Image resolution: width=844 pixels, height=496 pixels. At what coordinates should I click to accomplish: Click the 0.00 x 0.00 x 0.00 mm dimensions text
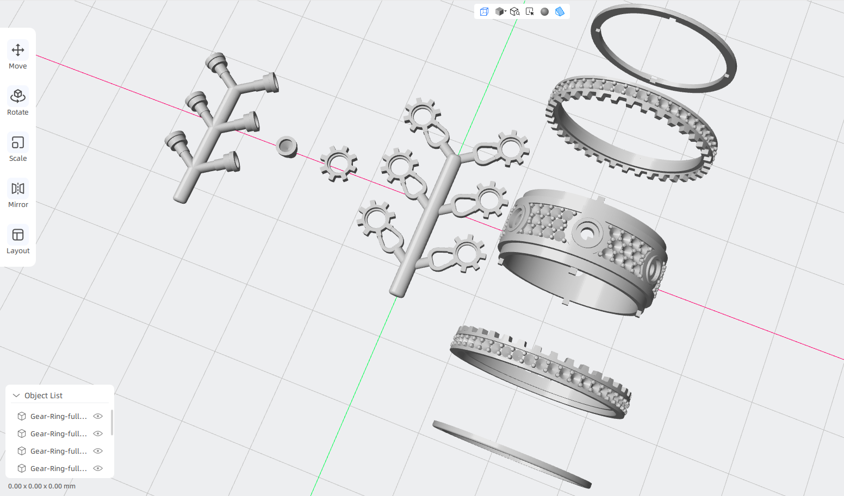[42, 486]
